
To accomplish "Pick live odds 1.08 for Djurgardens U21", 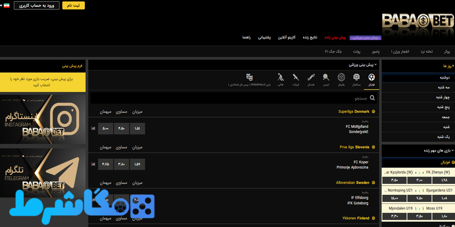I will click(x=443, y=198).
